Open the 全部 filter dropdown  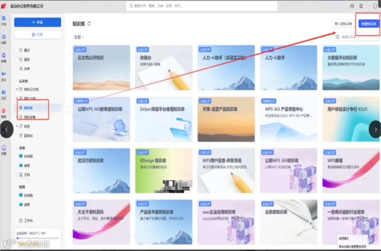[x=79, y=37]
